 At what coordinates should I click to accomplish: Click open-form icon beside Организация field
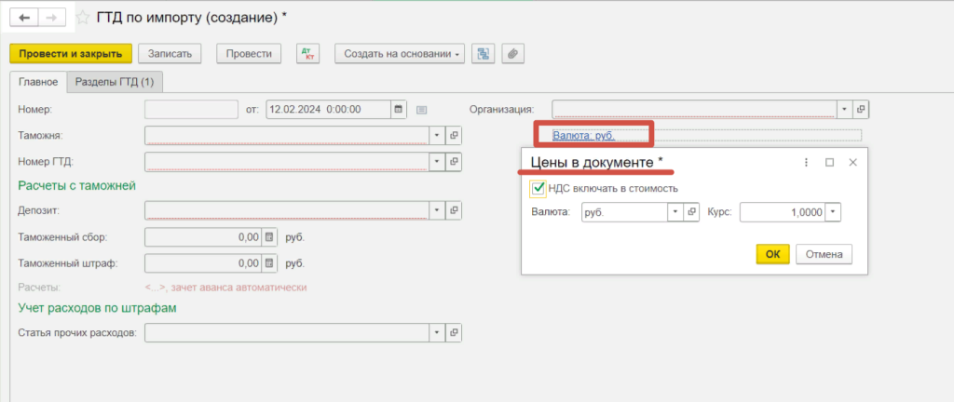(861, 109)
